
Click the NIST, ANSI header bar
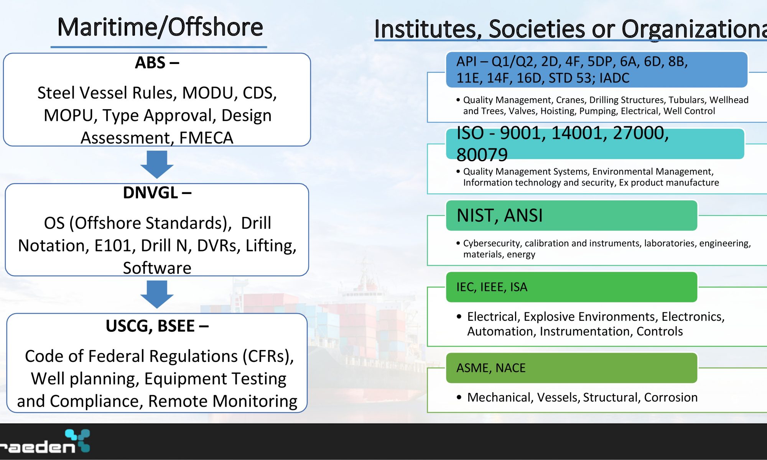click(571, 215)
